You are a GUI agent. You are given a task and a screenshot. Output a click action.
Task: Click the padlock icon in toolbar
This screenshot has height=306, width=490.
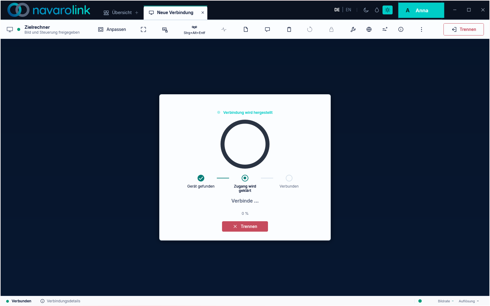tap(331, 29)
